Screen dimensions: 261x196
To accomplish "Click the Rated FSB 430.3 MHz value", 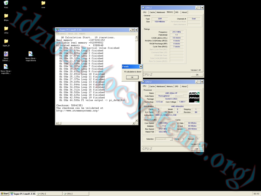I will [x=163, y=132].
